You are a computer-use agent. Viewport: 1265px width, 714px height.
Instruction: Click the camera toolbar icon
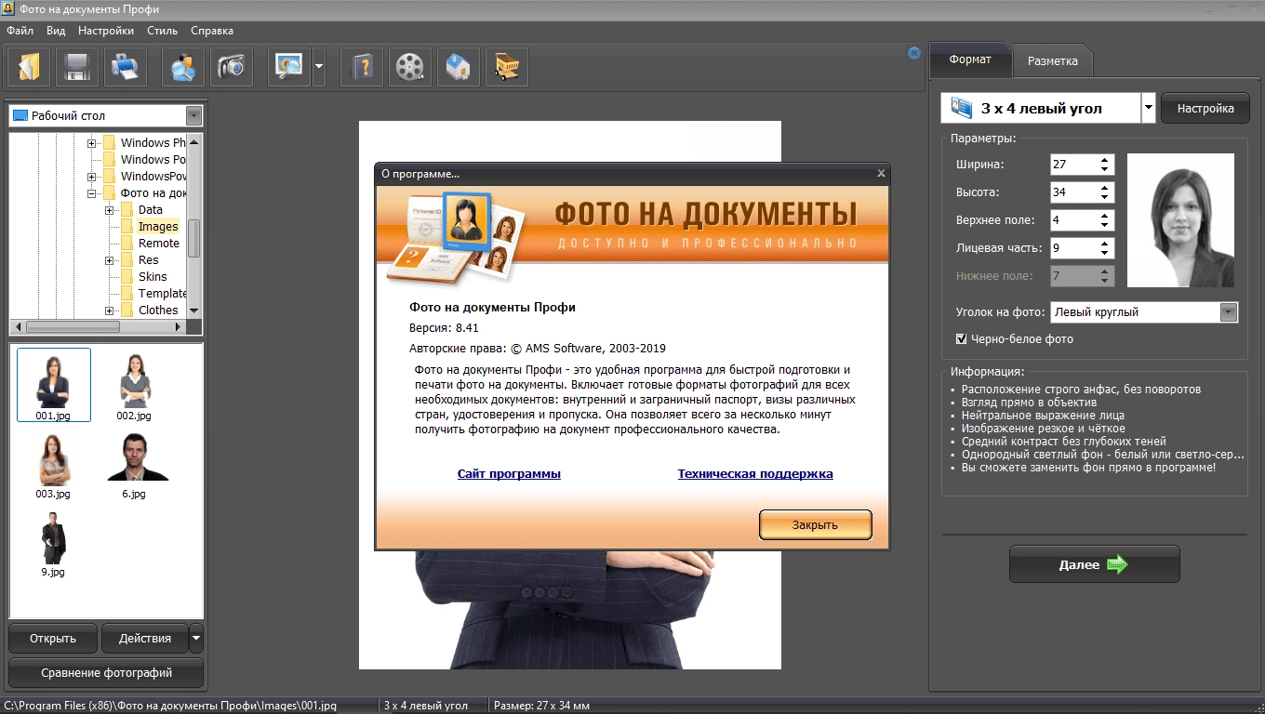coord(232,66)
